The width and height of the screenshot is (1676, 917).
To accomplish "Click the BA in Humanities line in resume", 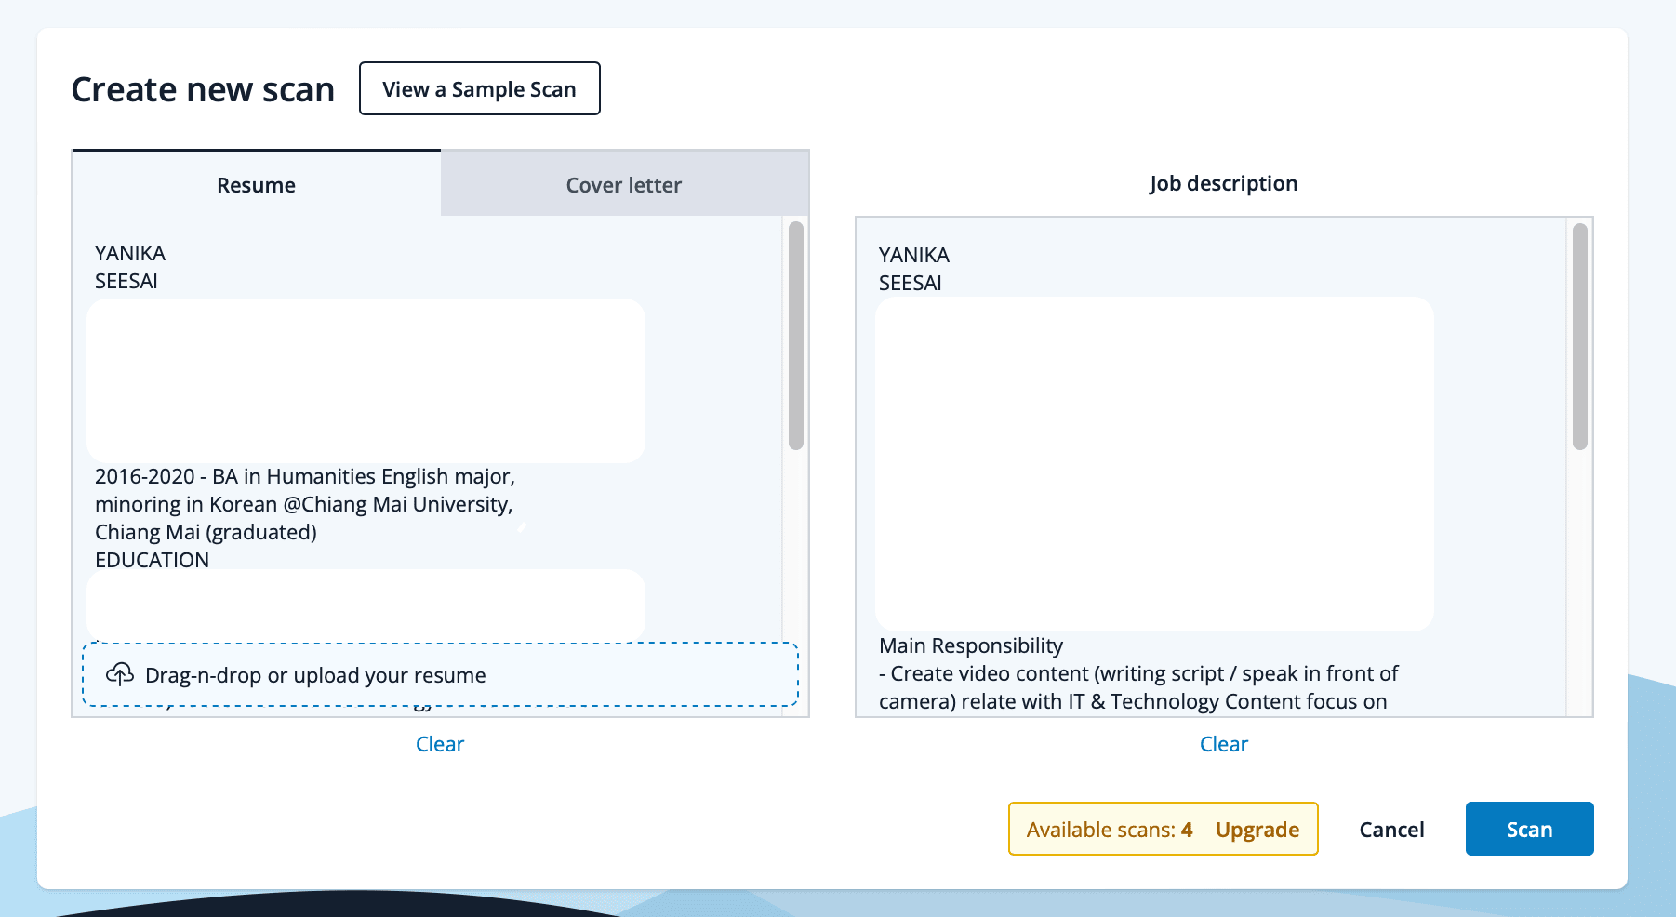I will 304,476.
